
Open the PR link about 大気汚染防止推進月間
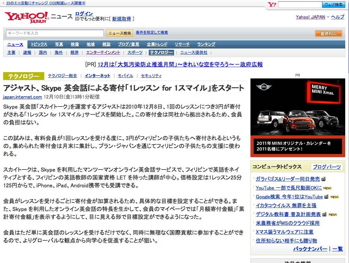coord(180,65)
